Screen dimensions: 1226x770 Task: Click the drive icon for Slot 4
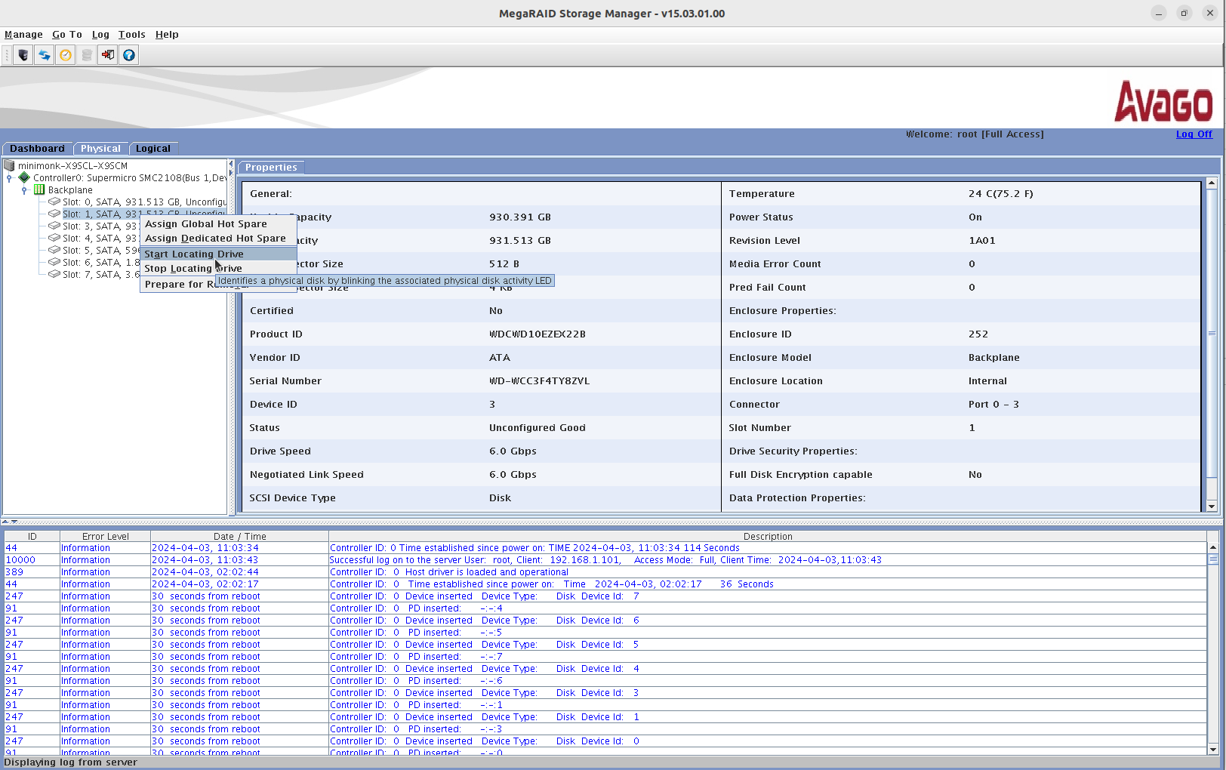click(x=54, y=238)
